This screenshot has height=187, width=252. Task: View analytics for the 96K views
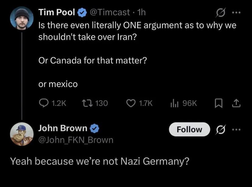174,103
